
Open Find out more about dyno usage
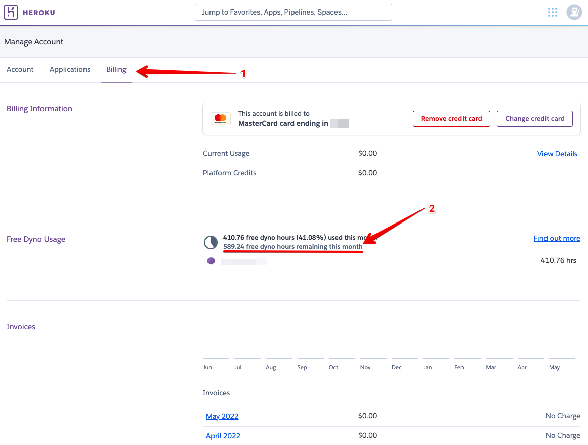557,238
